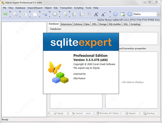Open the View menu
Viewport: 162px width, 123px height.
coord(11,8)
